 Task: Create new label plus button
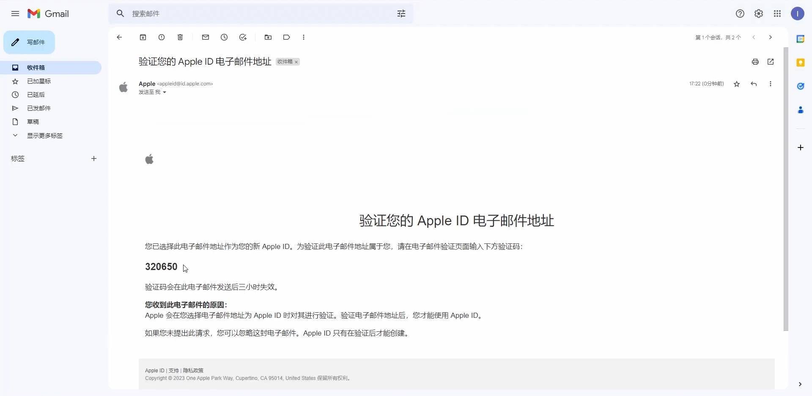[94, 158]
